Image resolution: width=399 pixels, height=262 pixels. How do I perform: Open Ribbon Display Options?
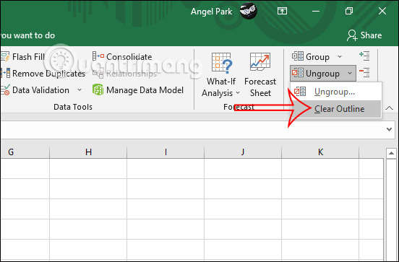click(282, 11)
